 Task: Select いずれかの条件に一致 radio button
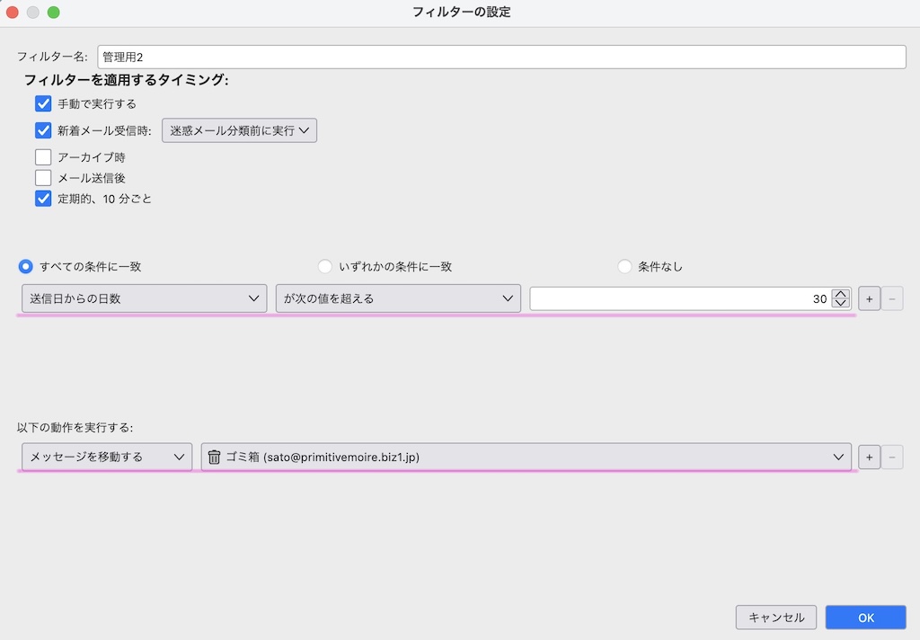325,266
